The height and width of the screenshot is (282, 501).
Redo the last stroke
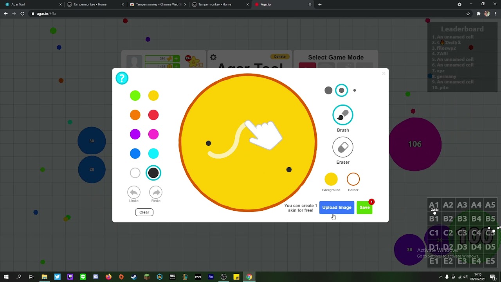156,192
